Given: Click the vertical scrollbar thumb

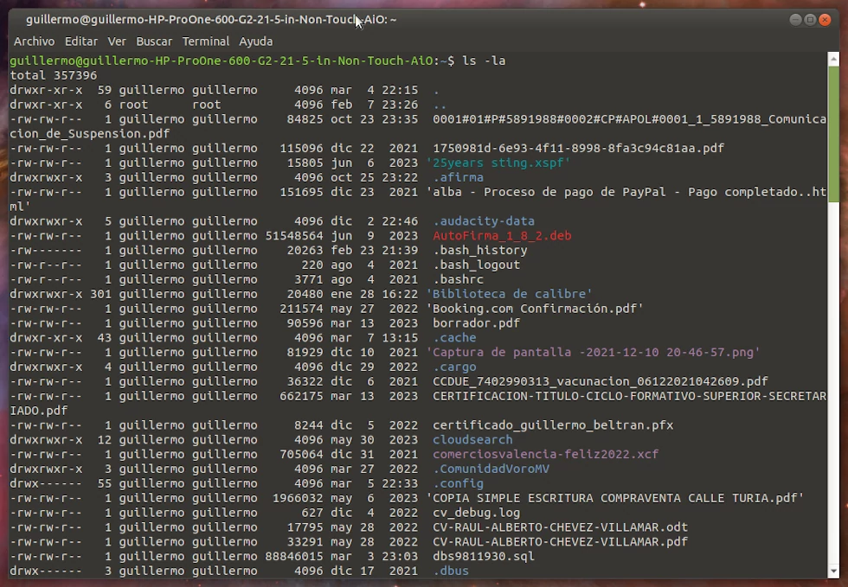Looking at the screenshot, I should click(x=833, y=134).
